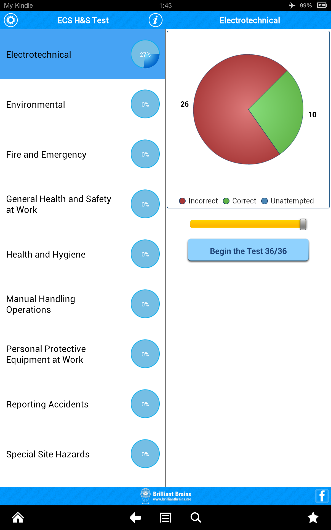Tap the Electrotechnical 27% progress circle
Image resolution: width=331 pixels, height=530 pixels.
click(x=145, y=54)
